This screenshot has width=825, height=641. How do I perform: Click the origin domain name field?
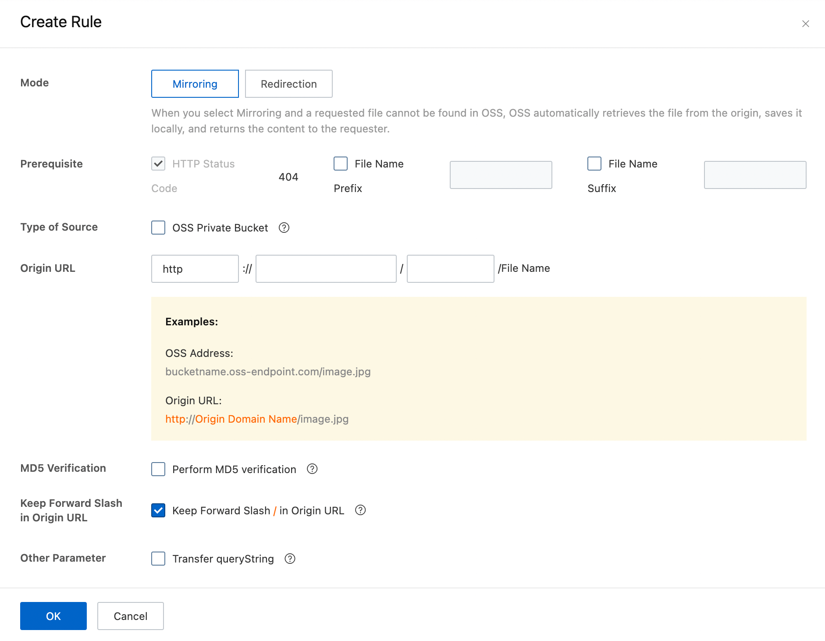tap(326, 269)
